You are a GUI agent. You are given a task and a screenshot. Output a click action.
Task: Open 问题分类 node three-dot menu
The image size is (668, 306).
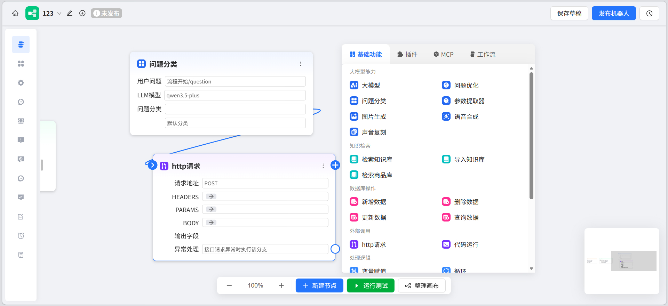point(301,64)
